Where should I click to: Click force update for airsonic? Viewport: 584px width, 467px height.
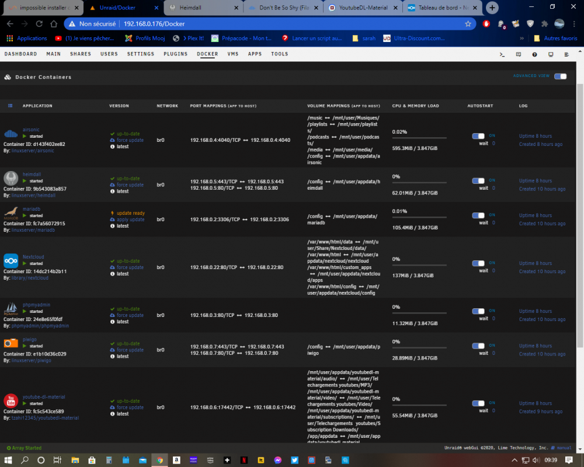(130, 141)
